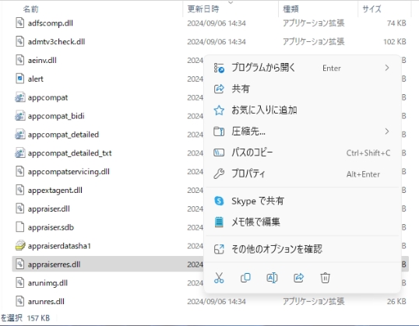Click the Delete trash can icon
This screenshot has height=326, width=419.
tap(325, 278)
